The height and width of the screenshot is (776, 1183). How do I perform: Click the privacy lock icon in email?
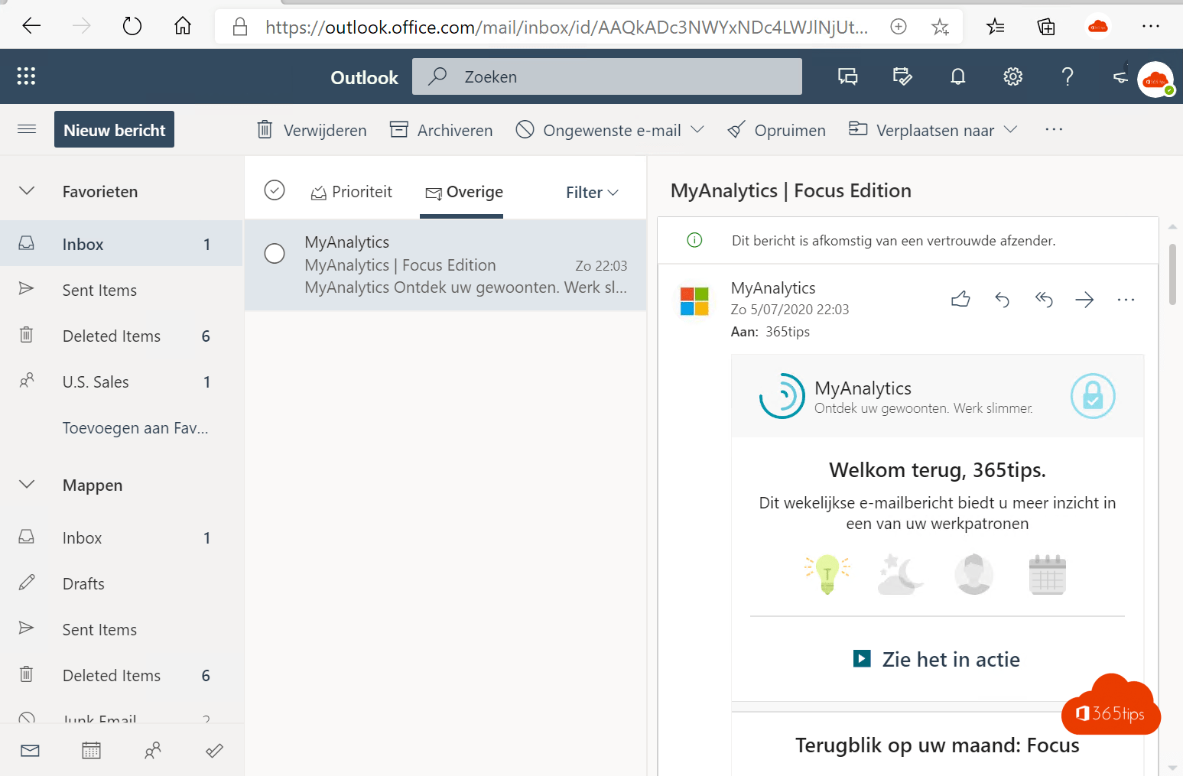[1093, 396]
